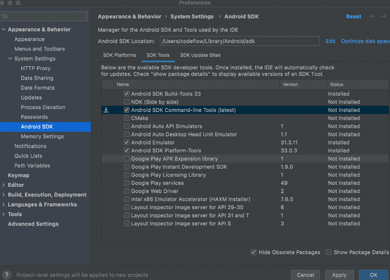The width and height of the screenshot is (390, 280).
Task: Click the download icon beside Command-line Tools
Action: [106, 110]
